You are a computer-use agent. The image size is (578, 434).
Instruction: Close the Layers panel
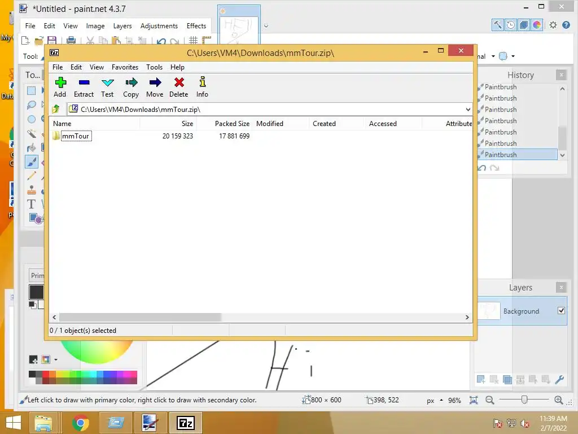(x=561, y=287)
